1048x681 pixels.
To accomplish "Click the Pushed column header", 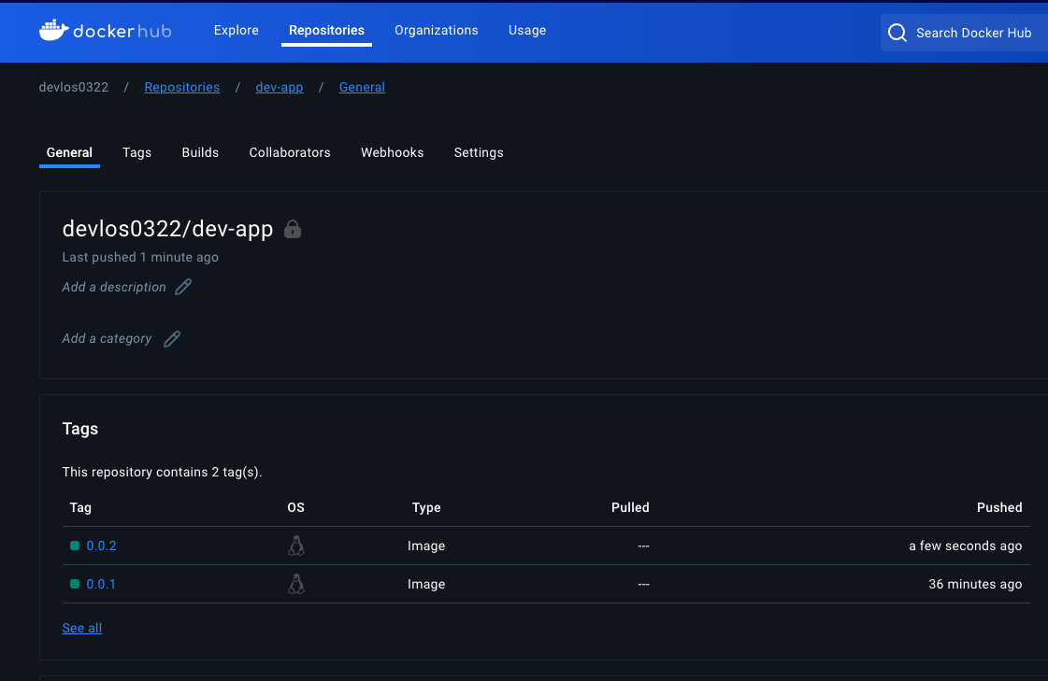I will coord(999,507).
